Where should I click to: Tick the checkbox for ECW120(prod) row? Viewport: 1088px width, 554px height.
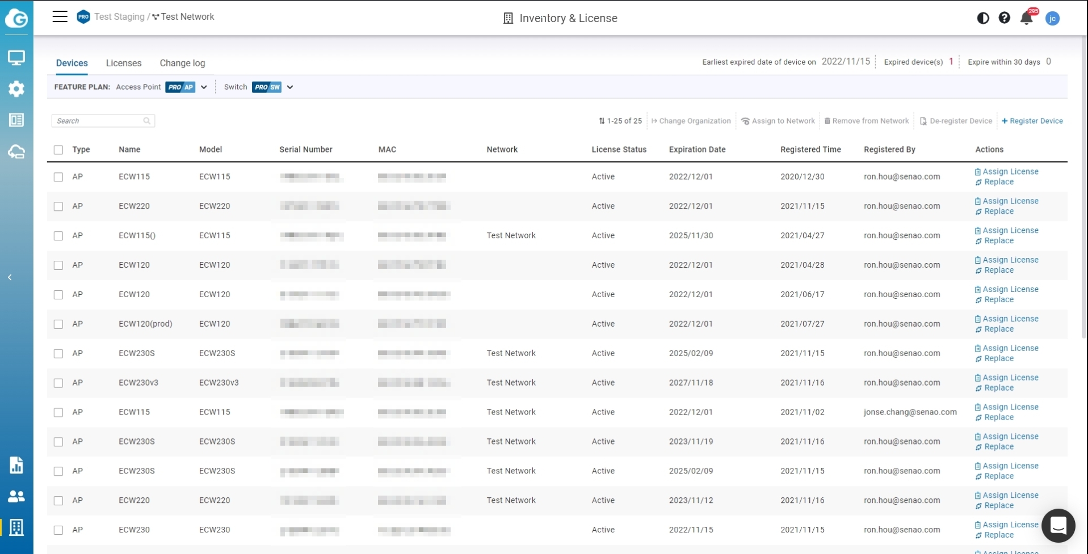[58, 324]
